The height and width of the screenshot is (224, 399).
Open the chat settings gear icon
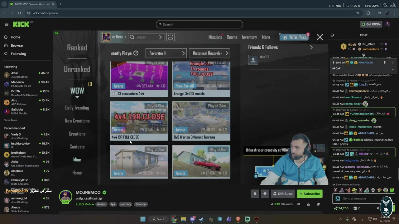coord(378,208)
